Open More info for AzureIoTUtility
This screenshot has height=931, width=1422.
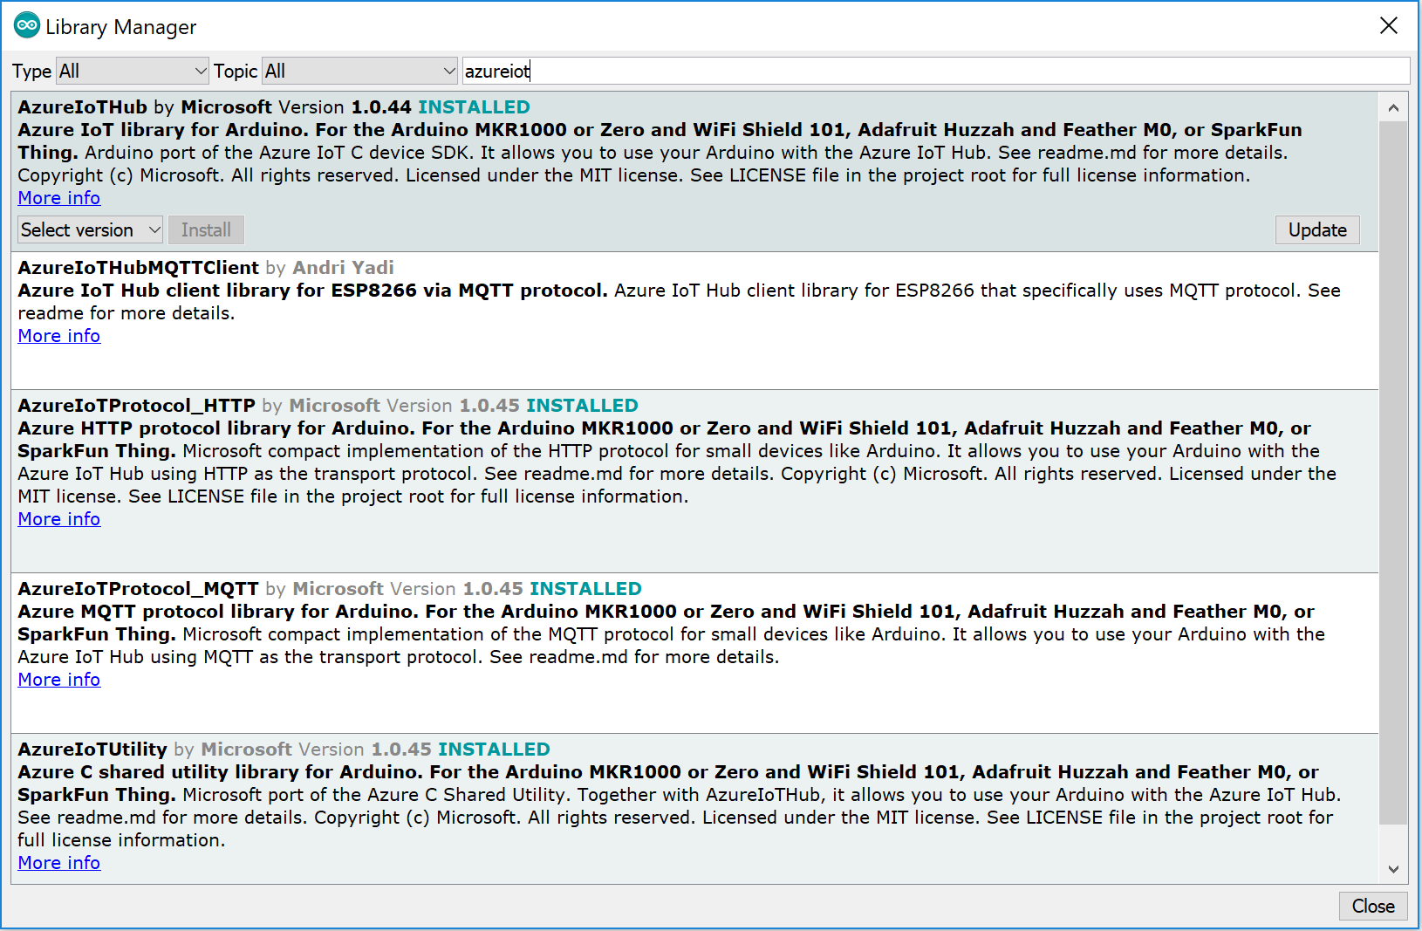point(59,863)
